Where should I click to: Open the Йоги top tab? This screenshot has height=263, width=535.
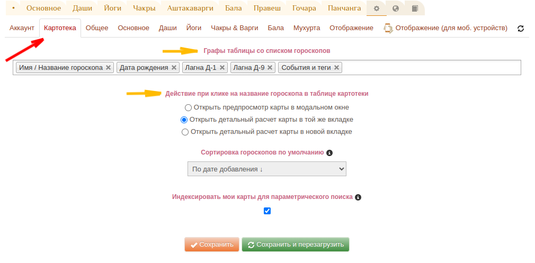click(113, 8)
